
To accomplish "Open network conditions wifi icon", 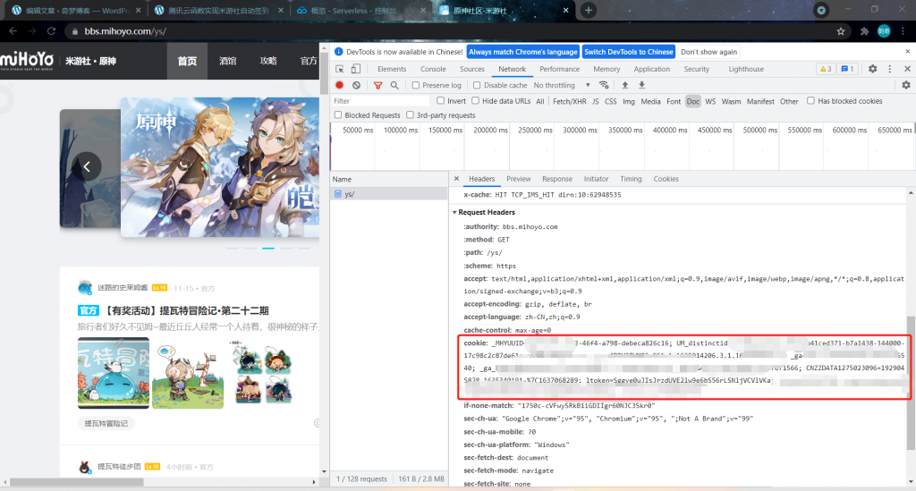I will coord(604,85).
